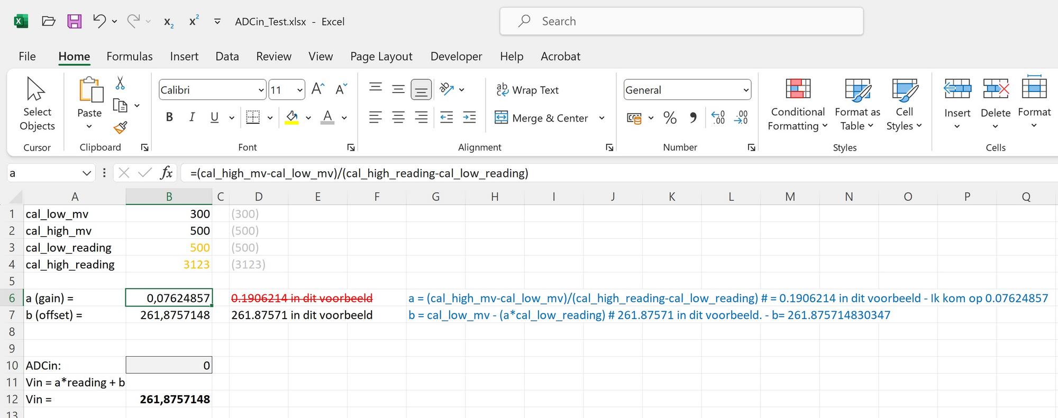The width and height of the screenshot is (1058, 418).
Task: Switch to the Developer tab
Action: click(x=457, y=56)
